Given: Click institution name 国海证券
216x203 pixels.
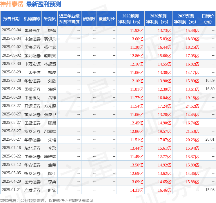Looking at the screenshot, I should click(32, 47).
